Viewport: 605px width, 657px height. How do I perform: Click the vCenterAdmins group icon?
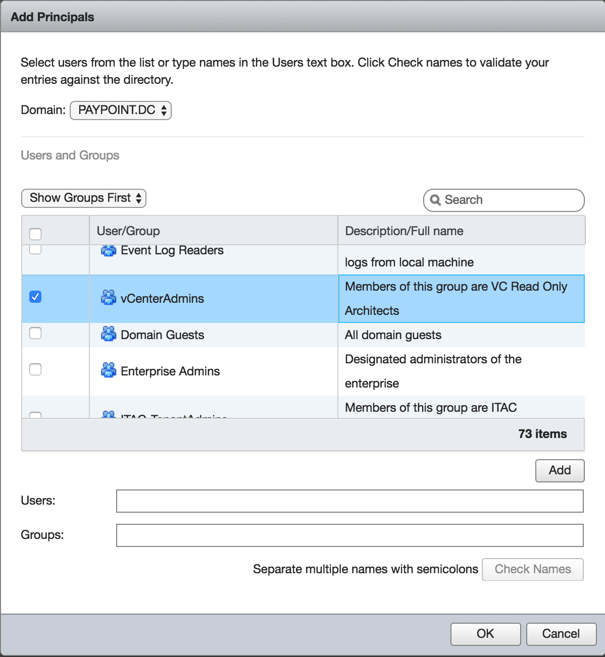pos(108,298)
